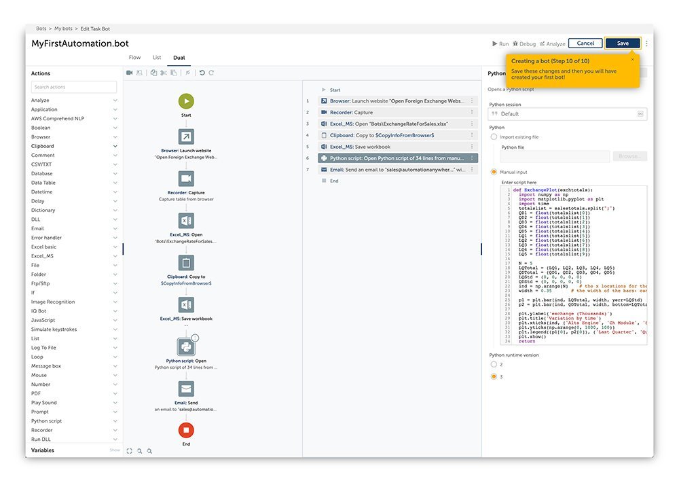Click the Analyze button

click(x=552, y=43)
